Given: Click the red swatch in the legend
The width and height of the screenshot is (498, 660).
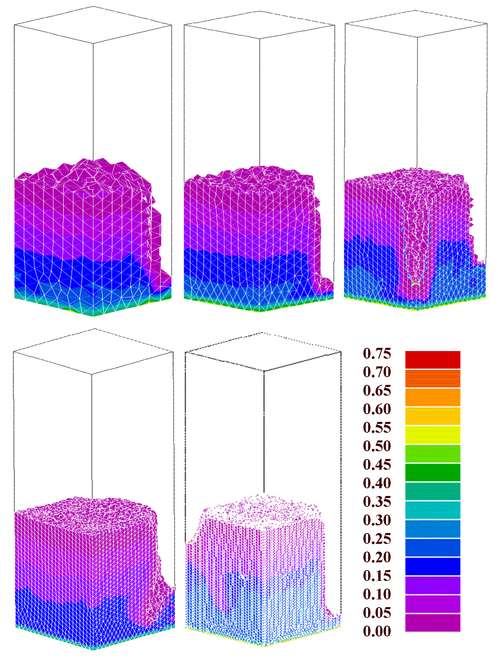Looking at the screenshot, I should tap(433, 360).
